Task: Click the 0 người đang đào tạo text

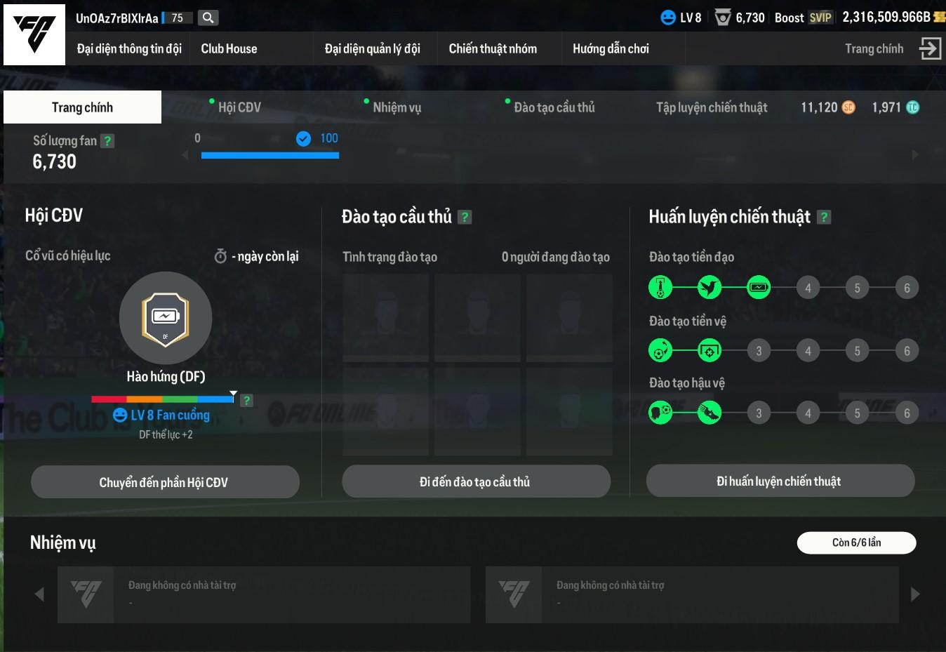Action: [556, 257]
